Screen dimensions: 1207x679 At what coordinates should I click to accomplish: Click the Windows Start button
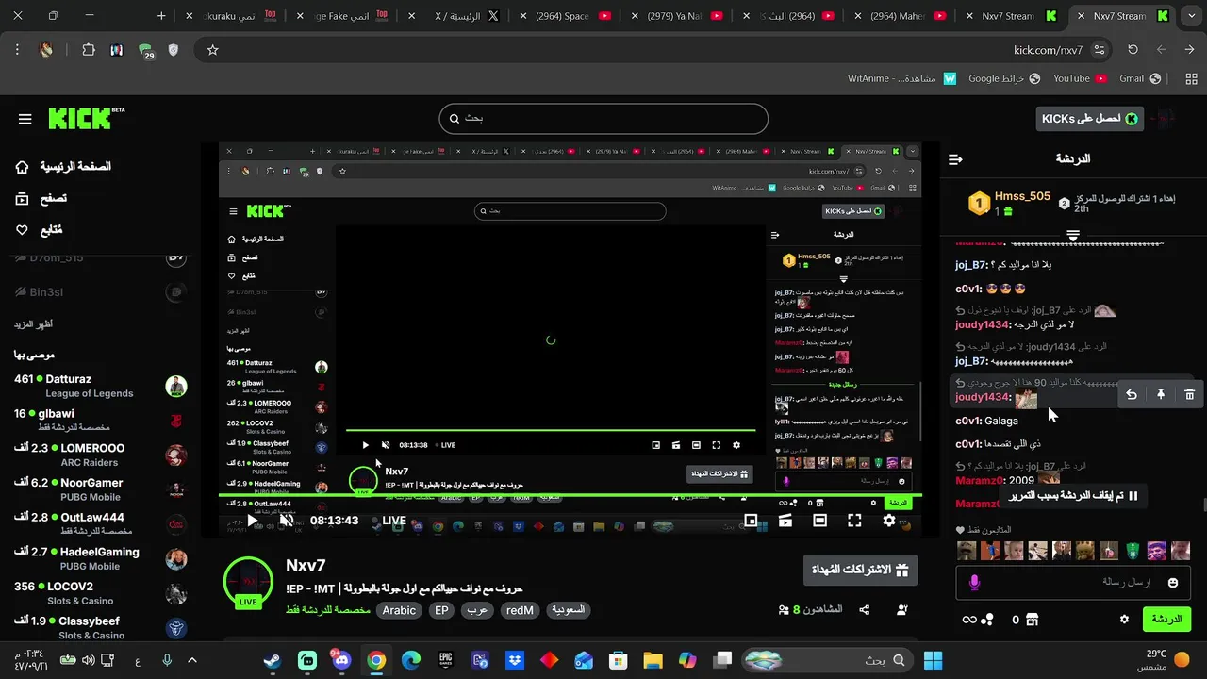coord(933,660)
